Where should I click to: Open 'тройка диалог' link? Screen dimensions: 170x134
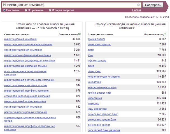97,39
